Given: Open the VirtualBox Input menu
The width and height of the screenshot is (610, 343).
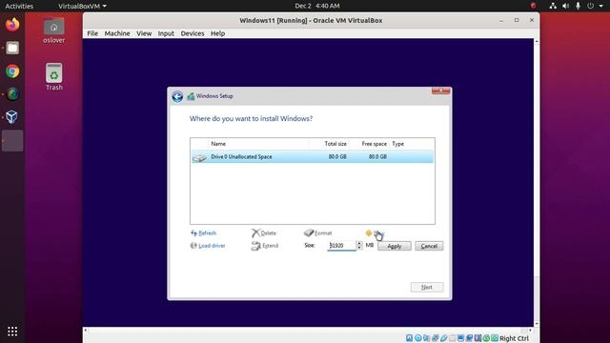Looking at the screenshot, I should (x=166, y=33).
